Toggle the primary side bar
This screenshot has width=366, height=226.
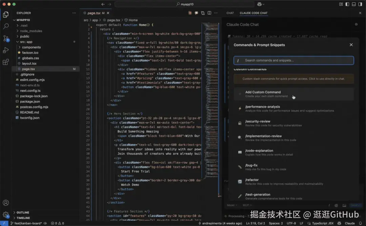coord(347,4)
